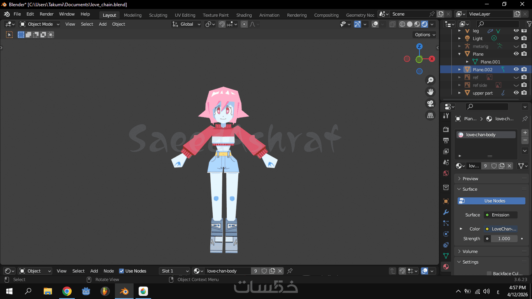Toggle the viewport gizmo display button
The width and height of the screenshot is (532, 299).
tap(358, 24)
